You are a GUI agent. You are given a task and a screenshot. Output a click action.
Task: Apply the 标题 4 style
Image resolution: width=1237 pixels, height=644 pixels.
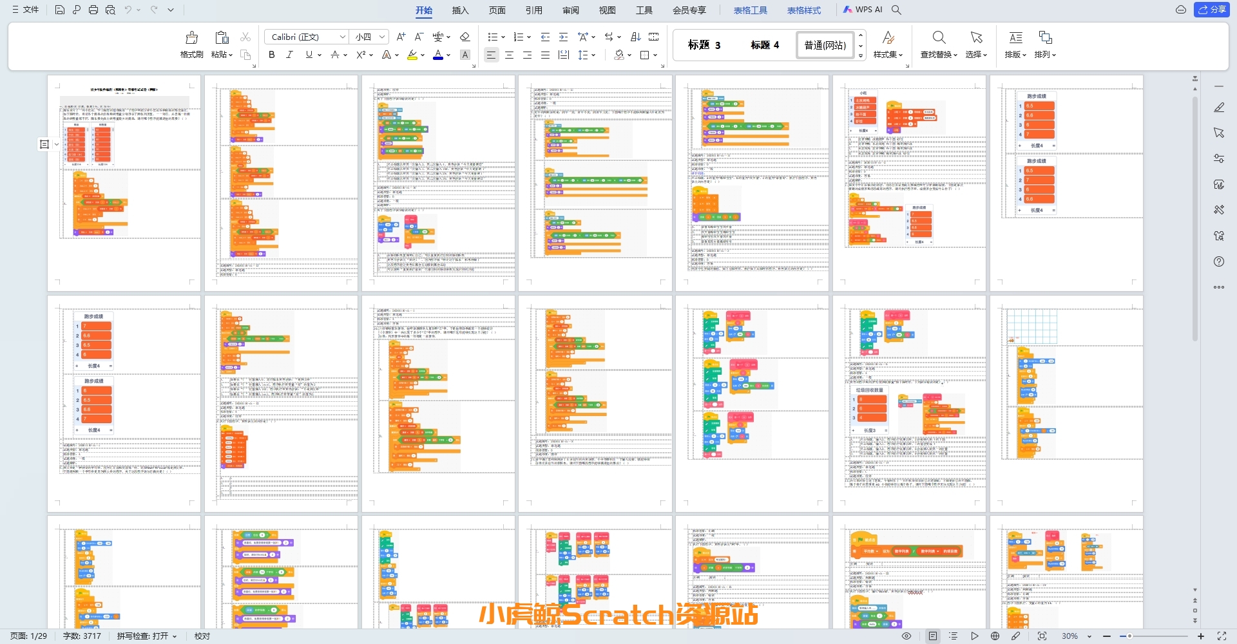tap(765, 45)
